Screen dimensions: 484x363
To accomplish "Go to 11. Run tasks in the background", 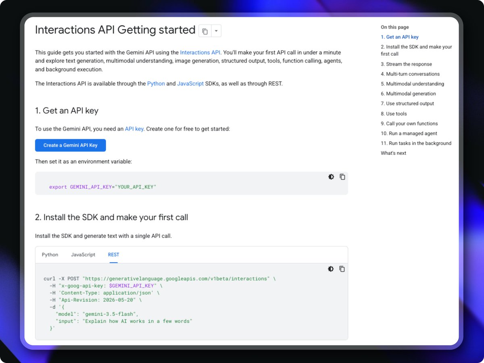I will pos(416,143).
